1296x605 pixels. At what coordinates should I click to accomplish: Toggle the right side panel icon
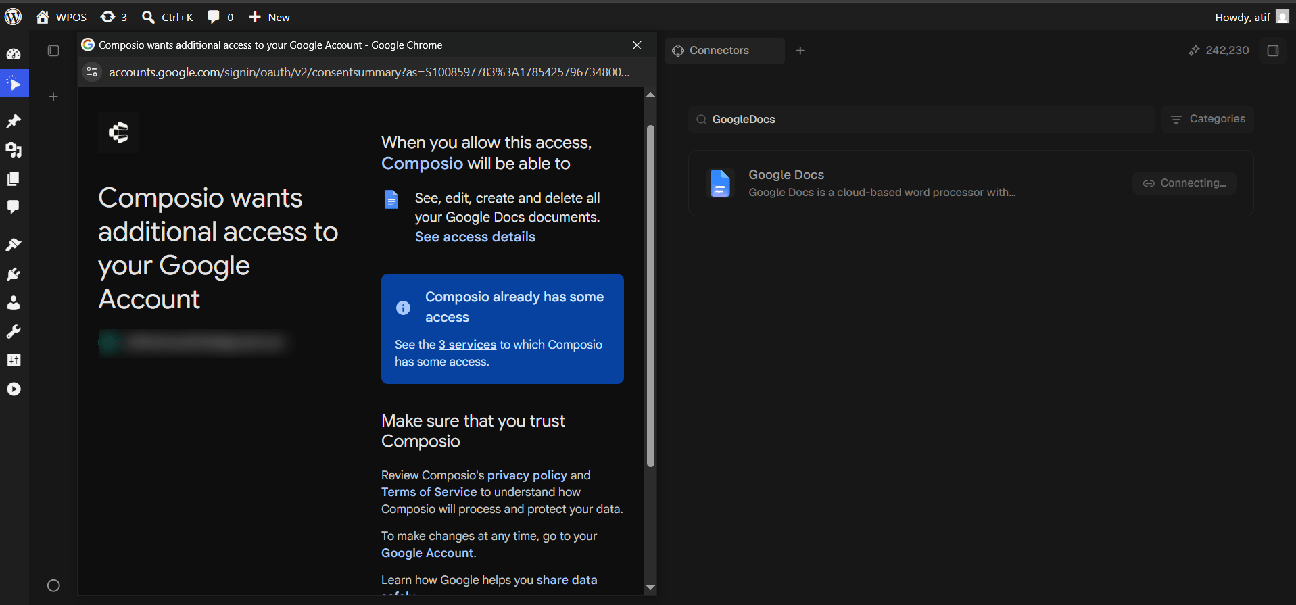tap(1272, 51)
